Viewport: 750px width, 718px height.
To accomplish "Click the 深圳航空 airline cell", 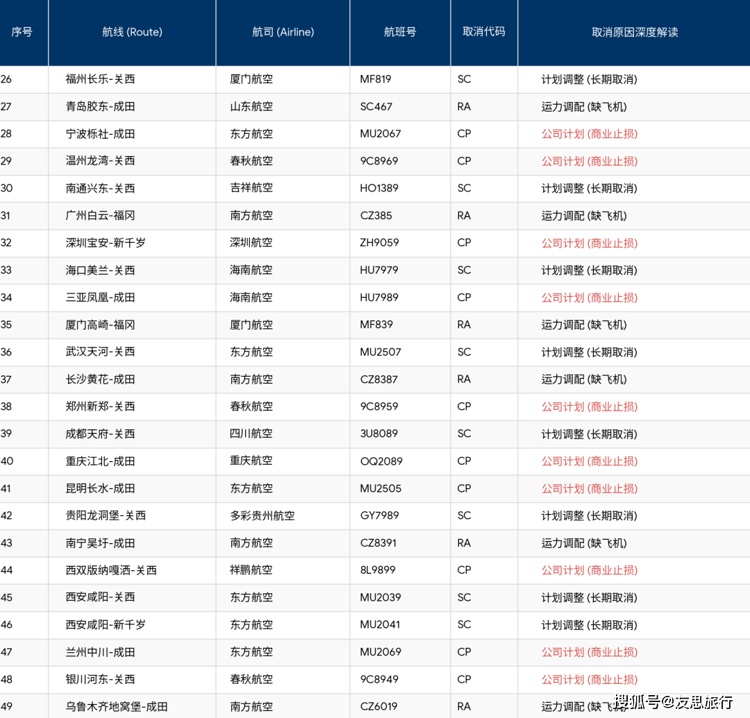I will (251, 243).
